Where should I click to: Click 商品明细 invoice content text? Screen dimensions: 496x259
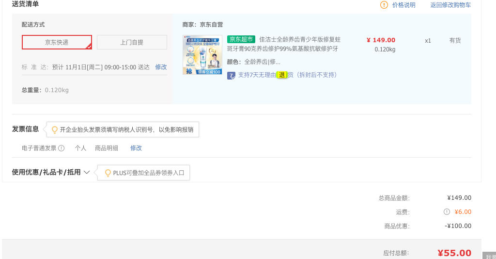click(107, 148)
